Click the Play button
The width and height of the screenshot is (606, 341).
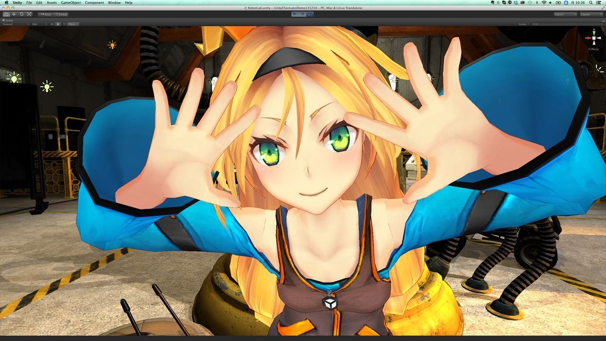(295, 14)
